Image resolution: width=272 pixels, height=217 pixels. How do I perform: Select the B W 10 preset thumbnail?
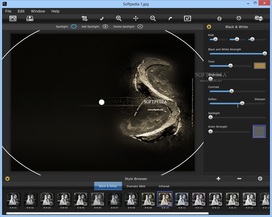click(x=165, y=199)
